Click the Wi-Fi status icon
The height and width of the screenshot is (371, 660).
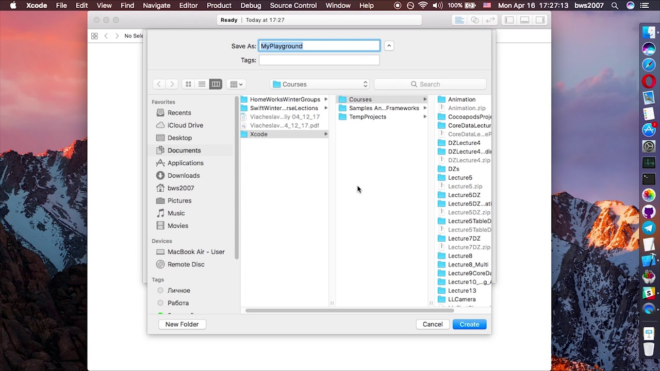(423, 6)
